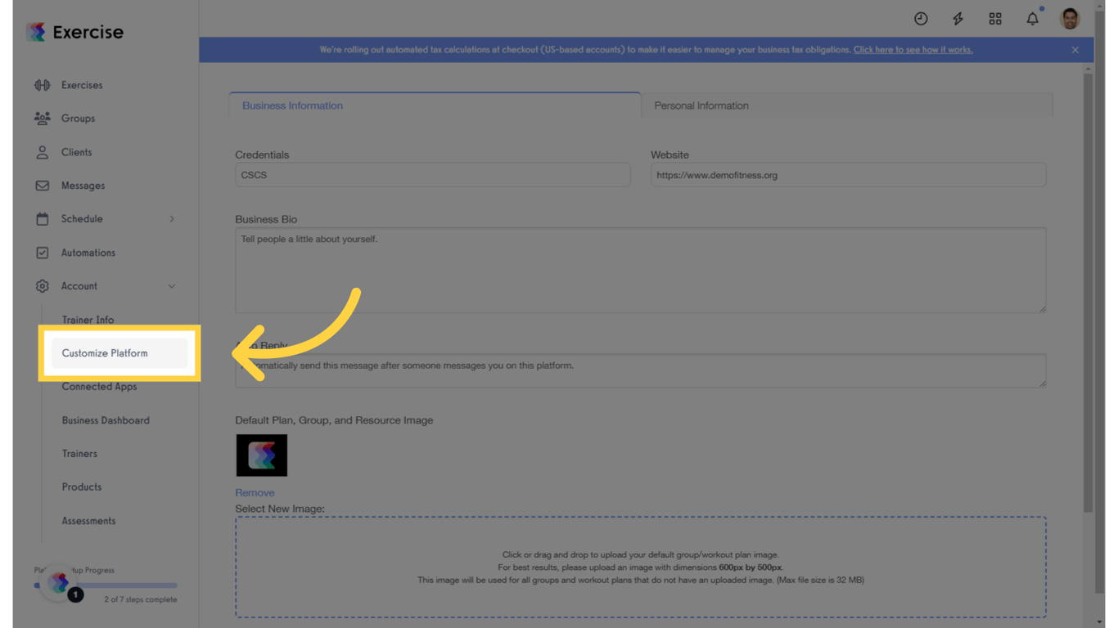Click the Remove link under default image
Screen dimensions: 1118x628
[x=255, y=492]
